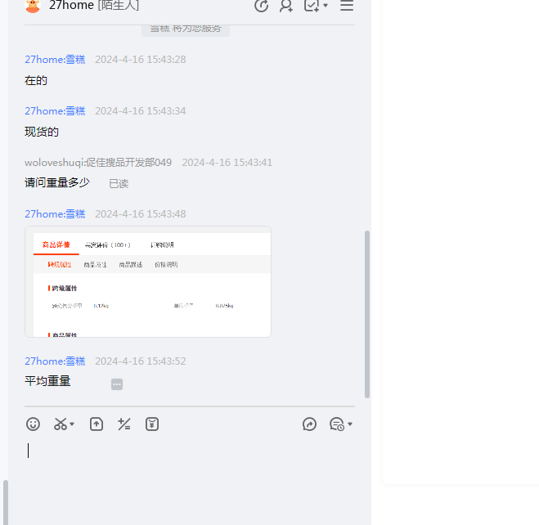Select the message 请问重量多少
539x525 pixels.
[x=57, y=182]
